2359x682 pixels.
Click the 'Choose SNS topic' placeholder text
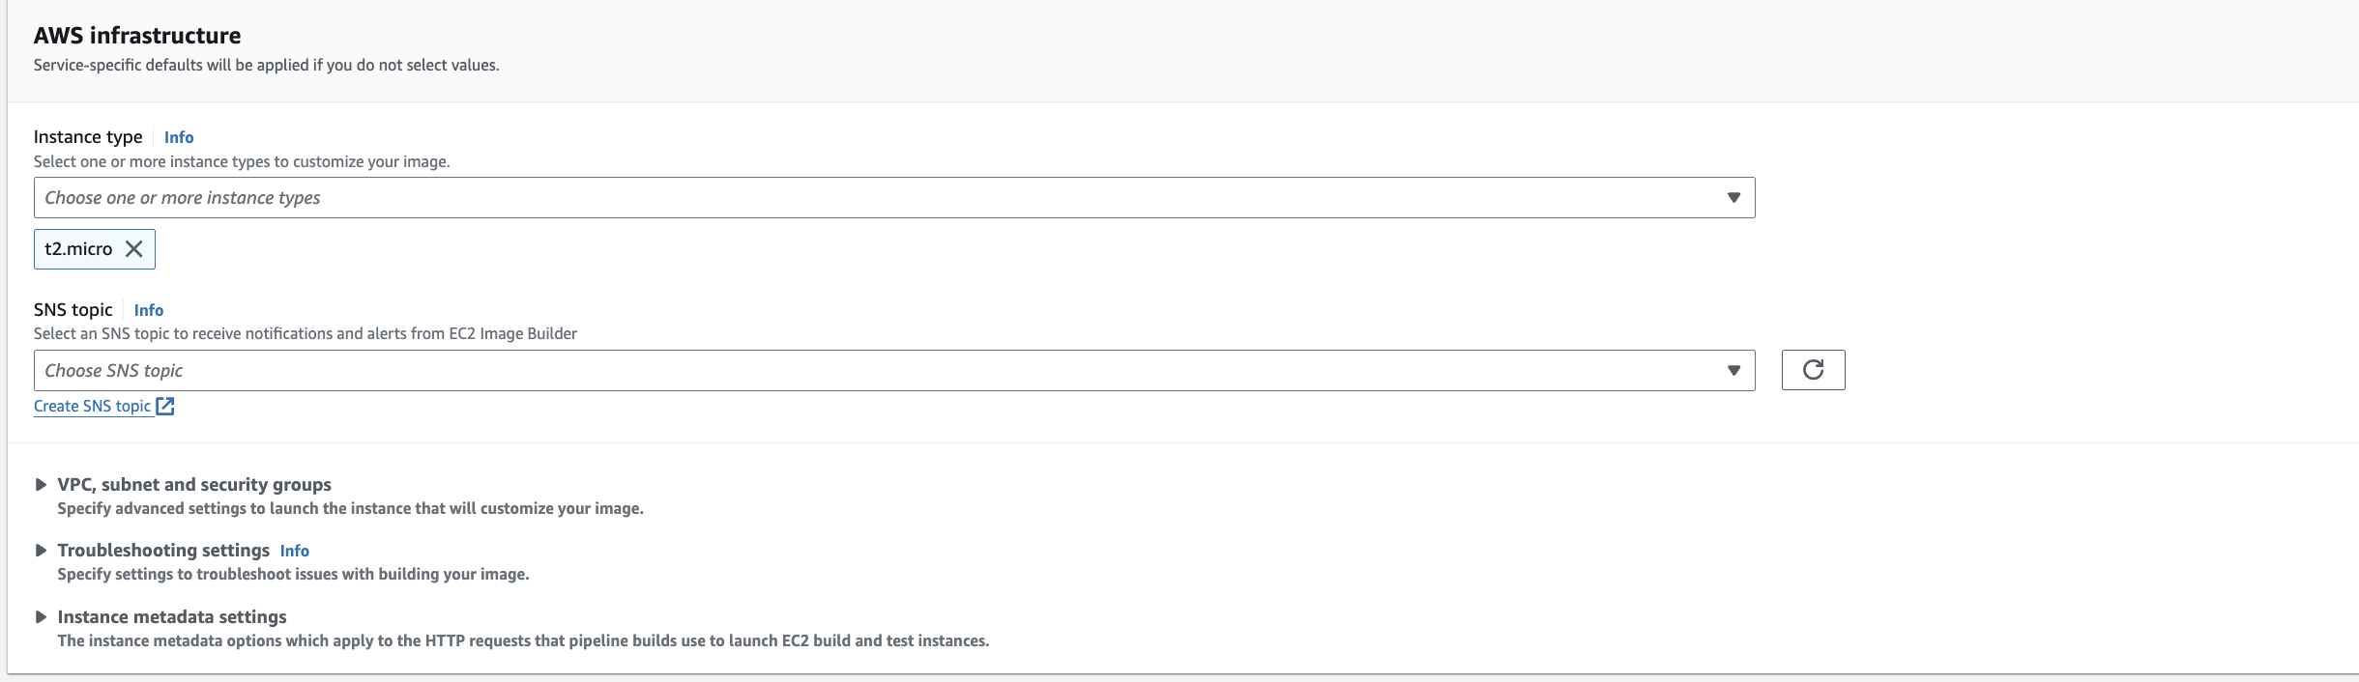pos(114,371)
